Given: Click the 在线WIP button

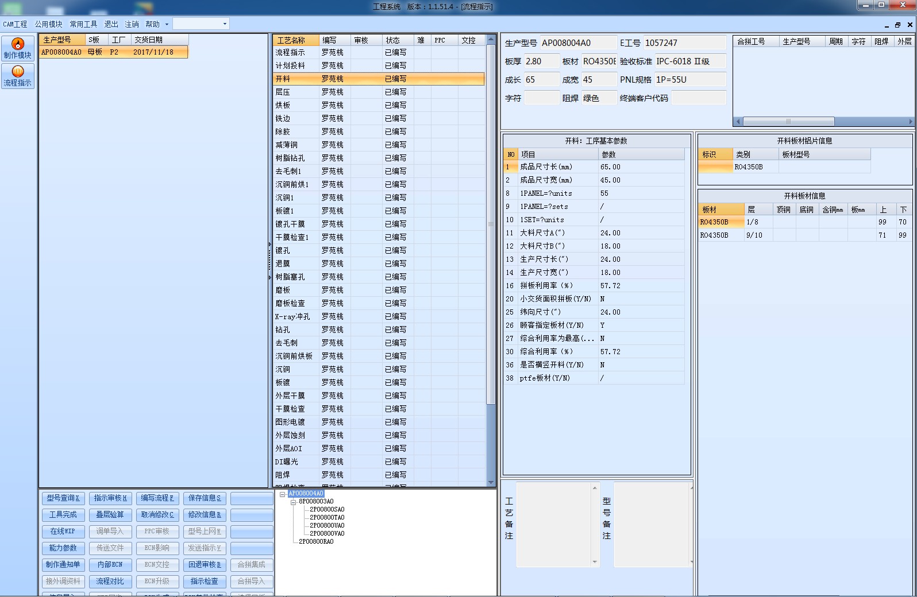Looking at the screenshot, I should coord(63,532).
